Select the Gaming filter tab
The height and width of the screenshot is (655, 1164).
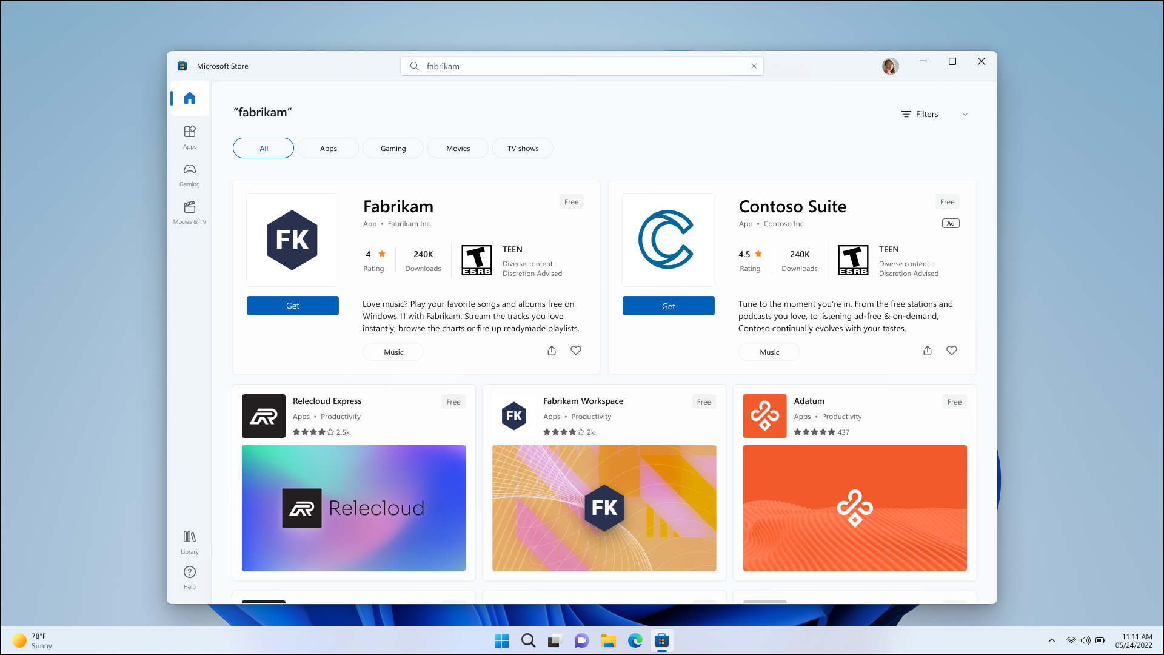pyautogui.click(x=392, y=148)
